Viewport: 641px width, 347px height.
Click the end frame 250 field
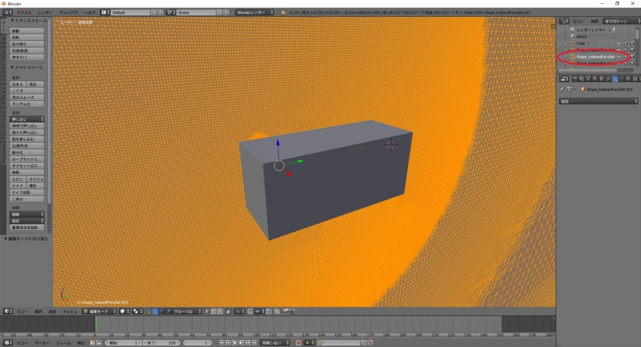[x=162, y=343]
